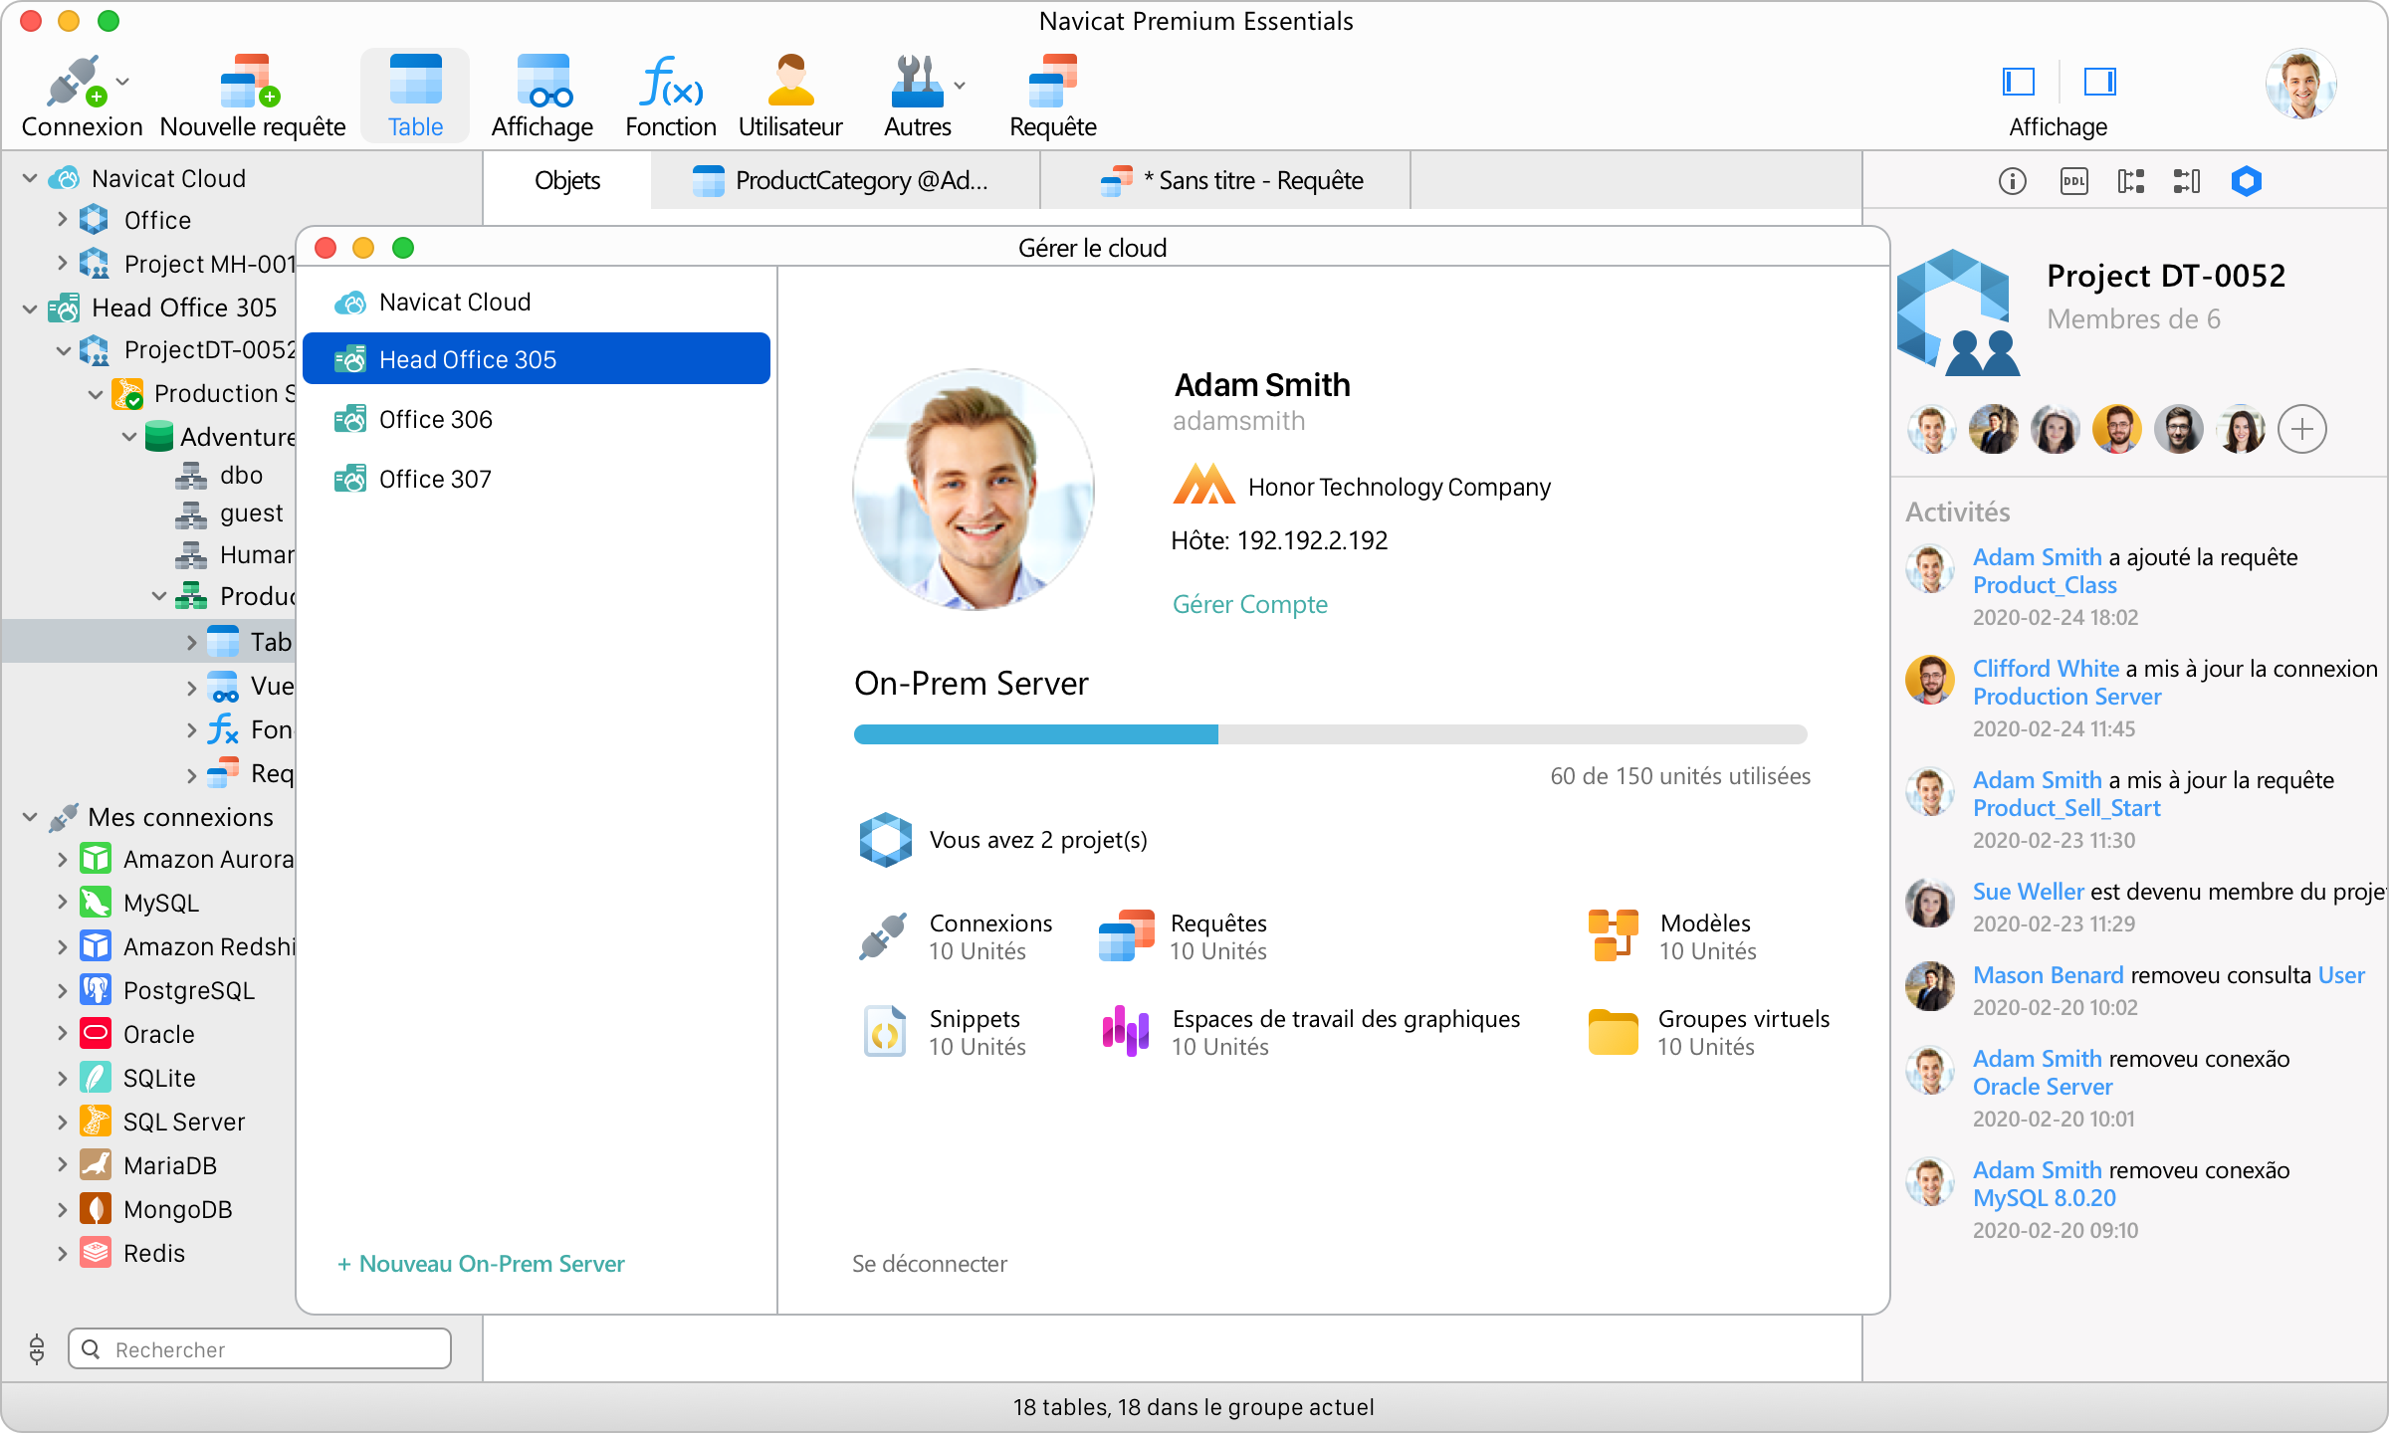
Task: Open the Affichage (views) toolbar icon
Action: coord(543,80)
